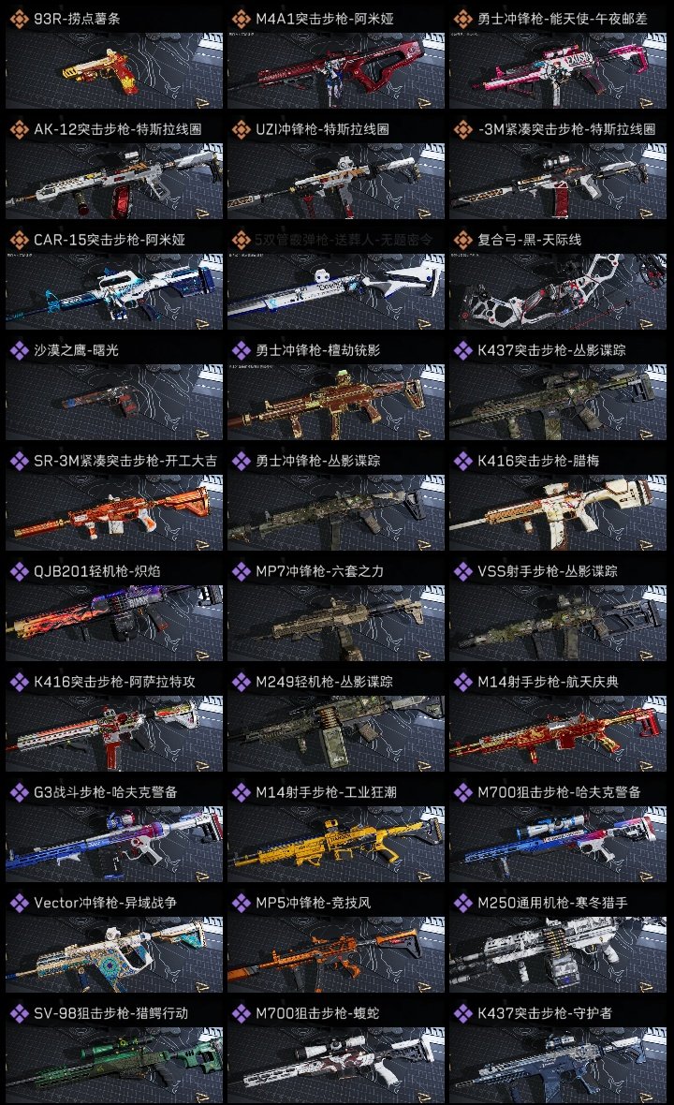
Task: Open the M250通用机枪-寒冬猎手 machine gun preview
Action: point(558,954)
